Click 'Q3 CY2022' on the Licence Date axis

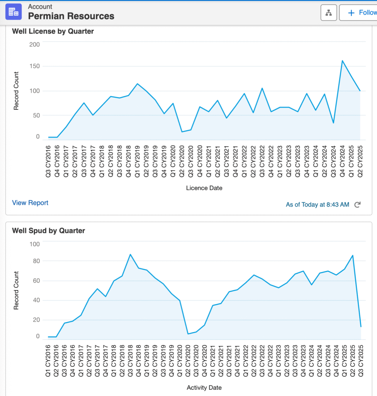(x=262, y=161)
